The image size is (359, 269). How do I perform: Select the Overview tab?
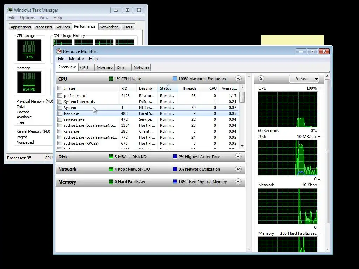click(x=67, y=67)
